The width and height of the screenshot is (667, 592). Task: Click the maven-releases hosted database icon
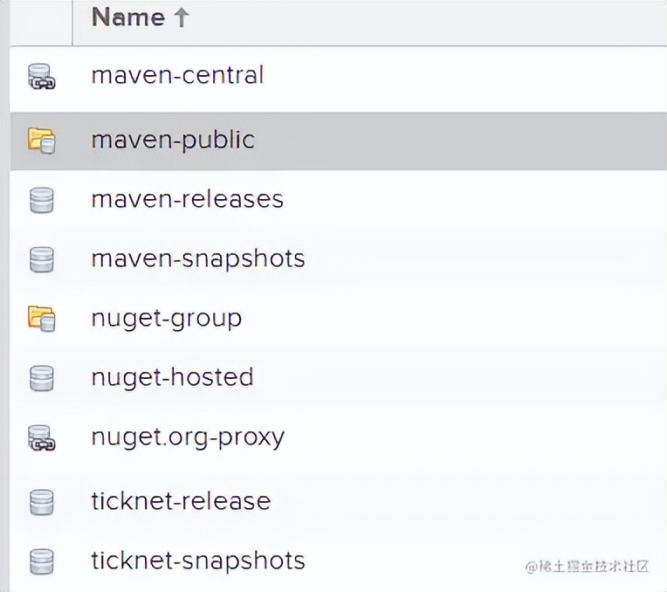[x=41, y=200]
